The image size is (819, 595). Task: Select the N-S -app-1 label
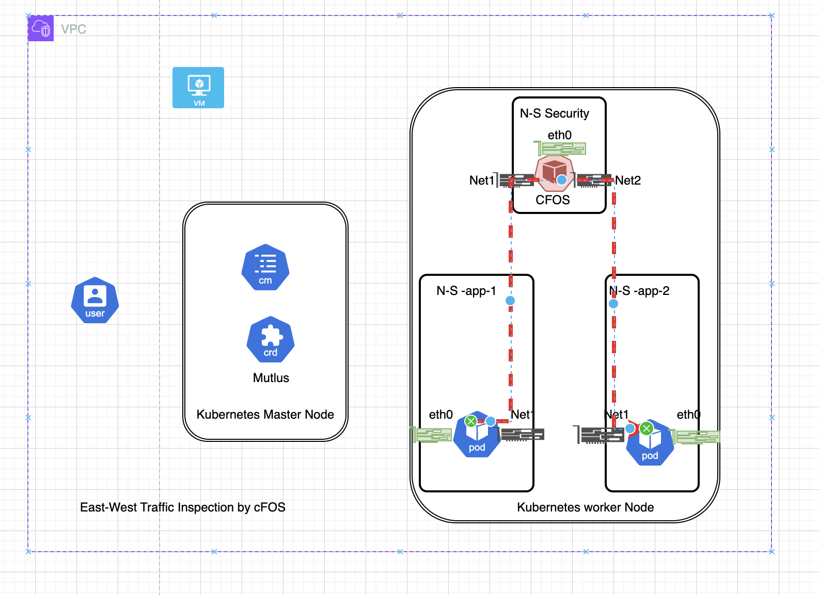[x=466, y=291]
